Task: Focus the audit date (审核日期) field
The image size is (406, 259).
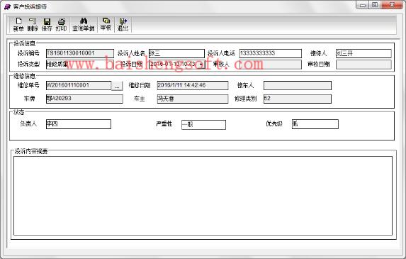Action: tap(363, 65)
